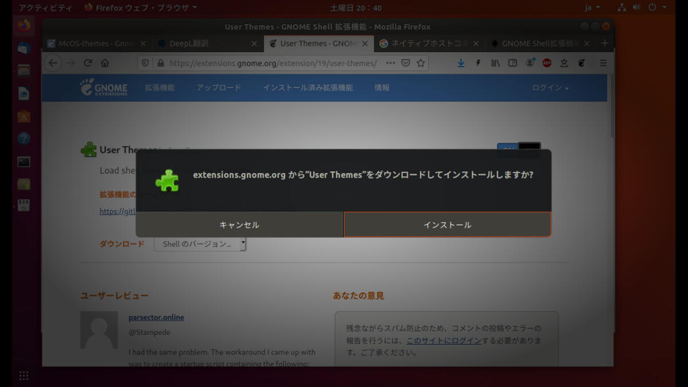The height and width of the screenshot is (387, 688).
Task: Expand the ログイン dropdown
Action: (550, 88)
